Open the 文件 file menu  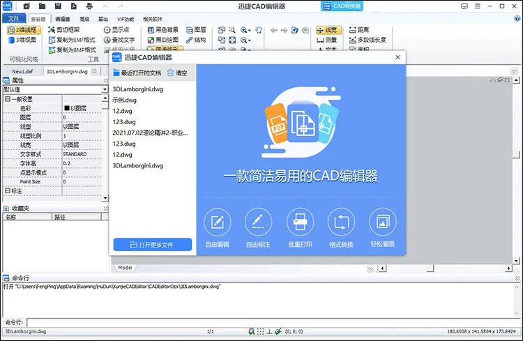click(14, 19)
